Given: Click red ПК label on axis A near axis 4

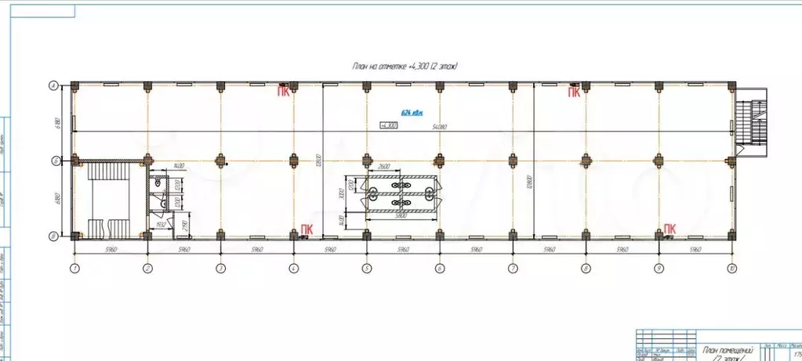Looking at the screenshot, I should 283,92.
